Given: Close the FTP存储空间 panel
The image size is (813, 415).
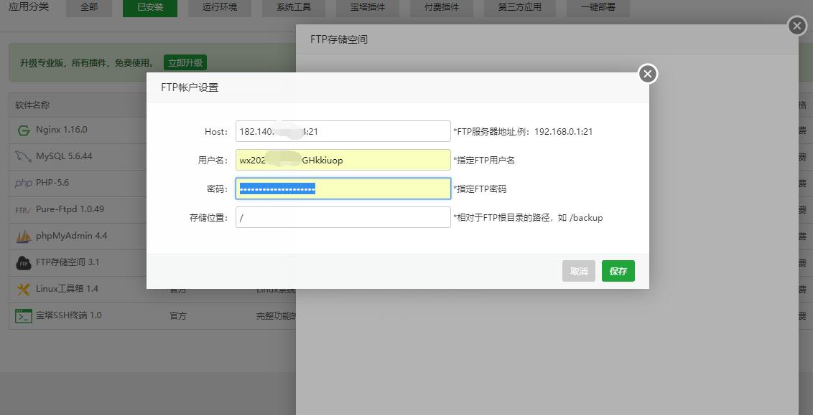Looking at the screenshot, I should coord(796,26).
